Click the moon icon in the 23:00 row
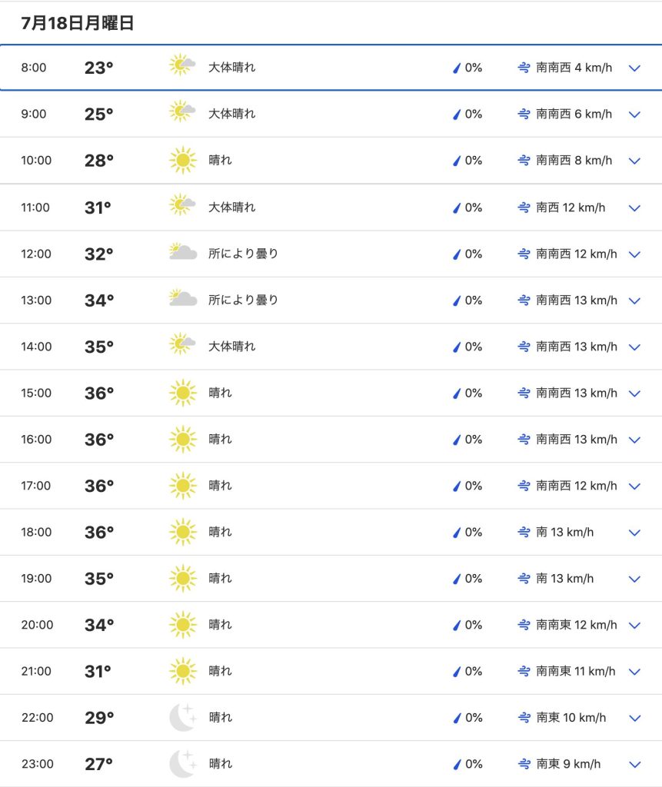The image size is (662, 787). [x=183, y=763]
